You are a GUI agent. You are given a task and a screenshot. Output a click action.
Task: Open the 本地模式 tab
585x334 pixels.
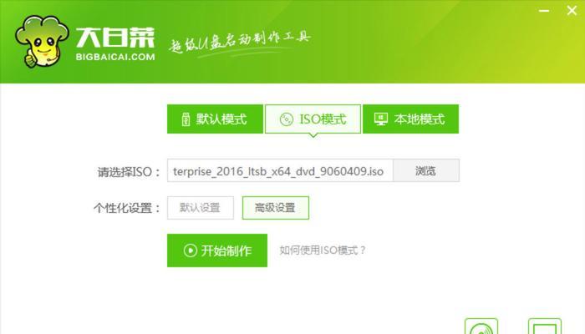coord(411,119)
